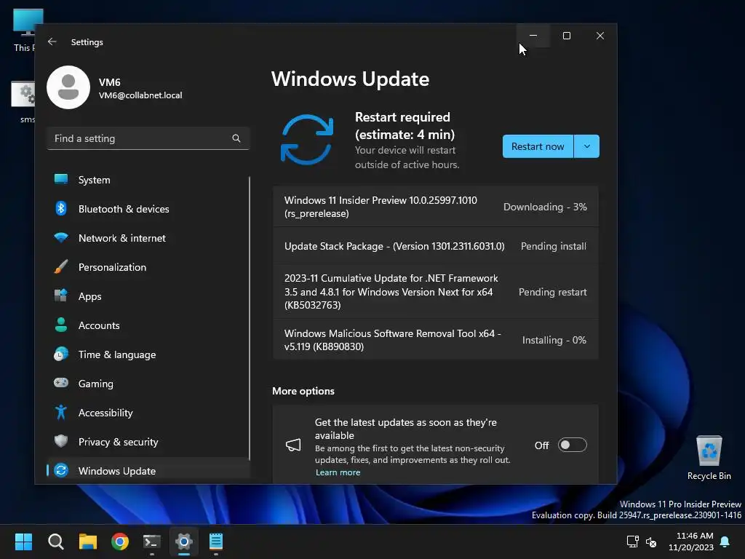The image size is (745, 559).
Task: Click Malicious Software Removal Tool row
Action: [x=435, y=340]
